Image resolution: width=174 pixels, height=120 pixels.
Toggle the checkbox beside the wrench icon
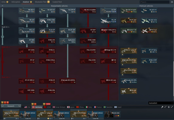click(x=165, y=107)
